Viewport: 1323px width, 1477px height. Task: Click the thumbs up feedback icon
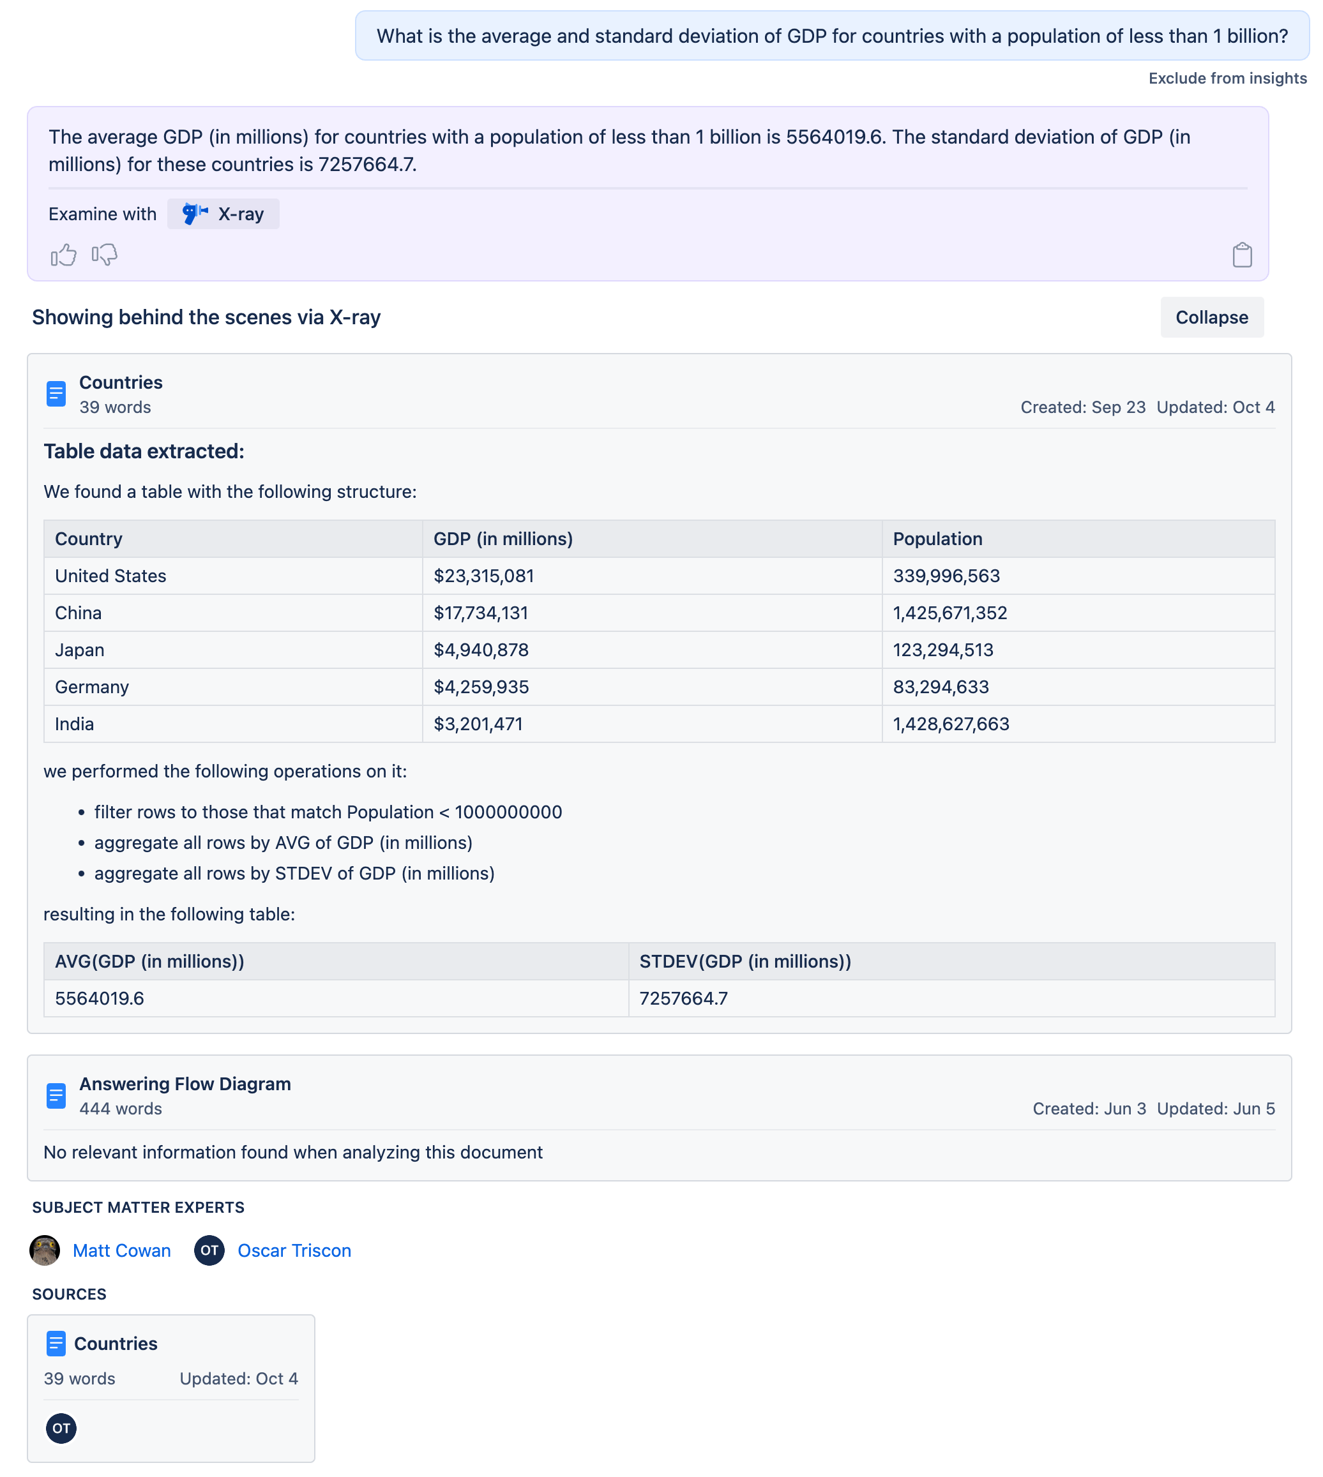tap(63, 255)
